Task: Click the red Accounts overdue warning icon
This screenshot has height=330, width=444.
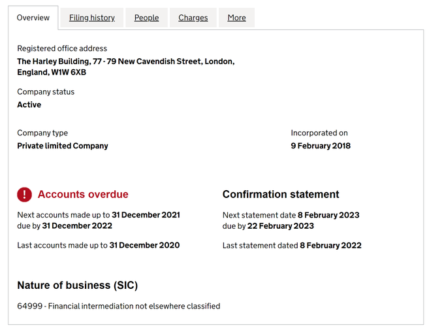Action: (x=24, y=194)
